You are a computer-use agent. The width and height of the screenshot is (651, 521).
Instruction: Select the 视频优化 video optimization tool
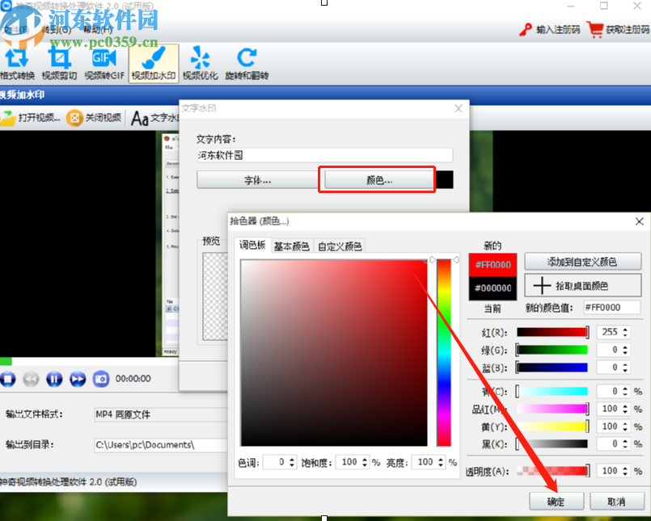coord(200,63)
